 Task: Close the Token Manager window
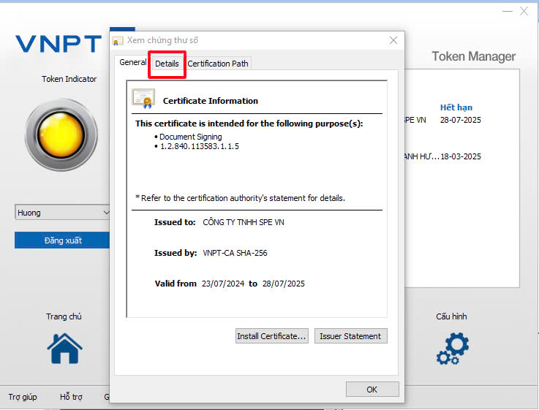pos(524,12)
